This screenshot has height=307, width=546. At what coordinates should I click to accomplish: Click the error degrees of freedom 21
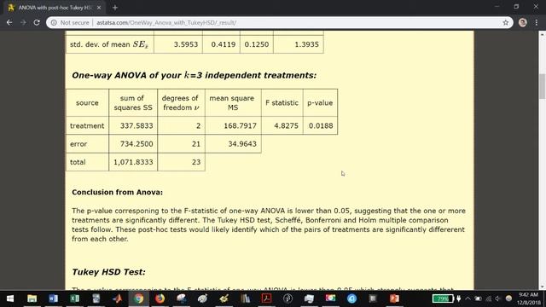[196, 144]
